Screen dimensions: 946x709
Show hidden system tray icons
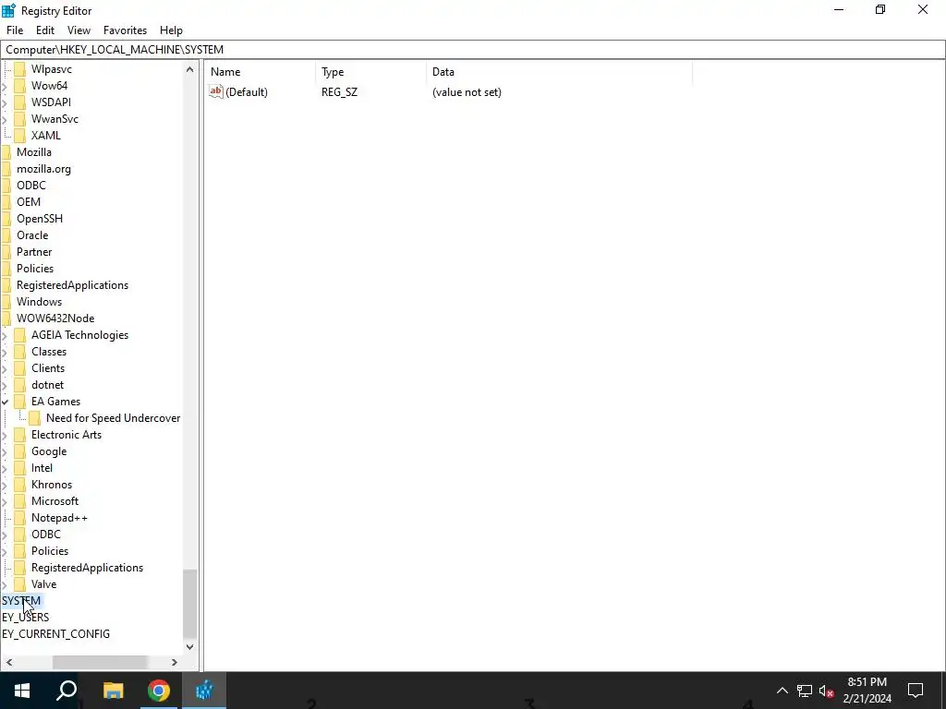pos(782,691)
